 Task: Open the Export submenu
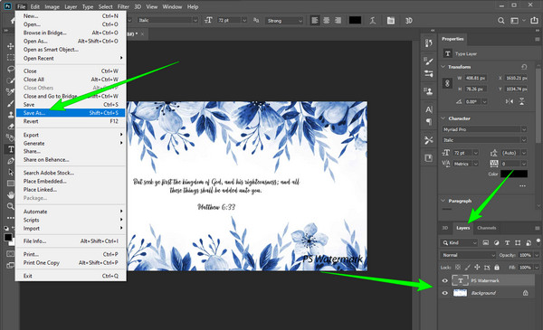pyautogui.click(x=71, y=135)
